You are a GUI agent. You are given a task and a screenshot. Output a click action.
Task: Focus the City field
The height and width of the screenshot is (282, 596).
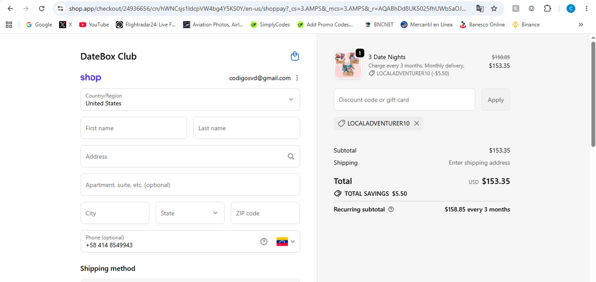tap(115, 213)
